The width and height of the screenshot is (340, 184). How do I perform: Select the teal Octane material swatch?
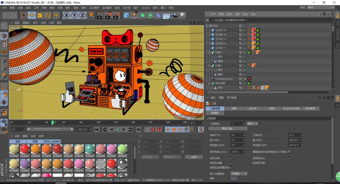click(90, 149)
